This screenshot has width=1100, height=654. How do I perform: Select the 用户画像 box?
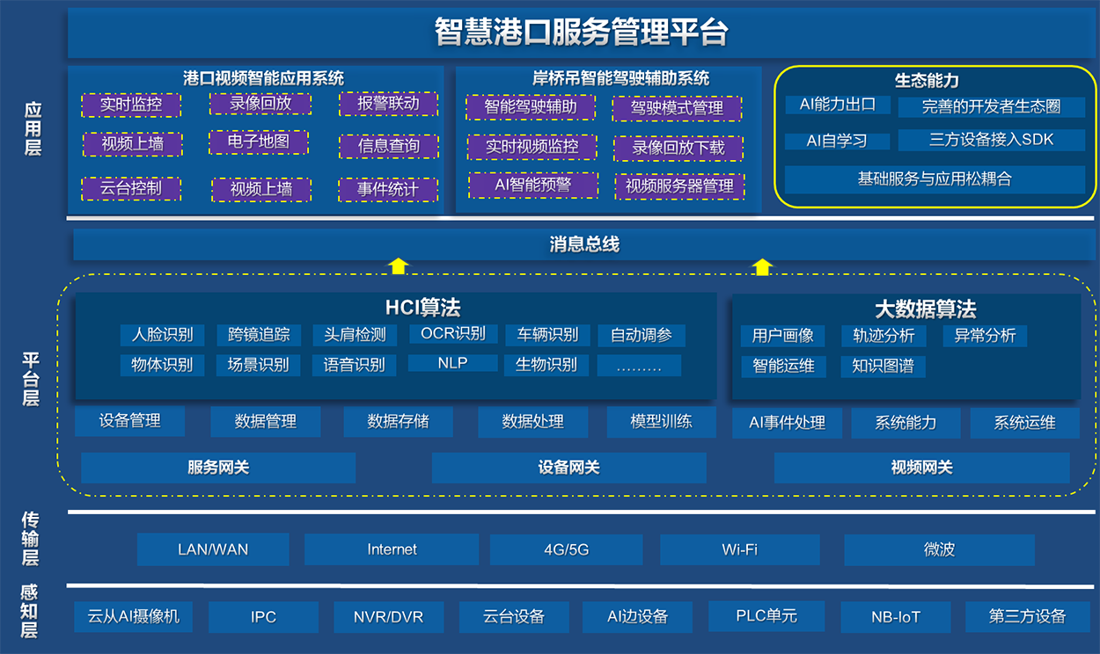[783, 336]
